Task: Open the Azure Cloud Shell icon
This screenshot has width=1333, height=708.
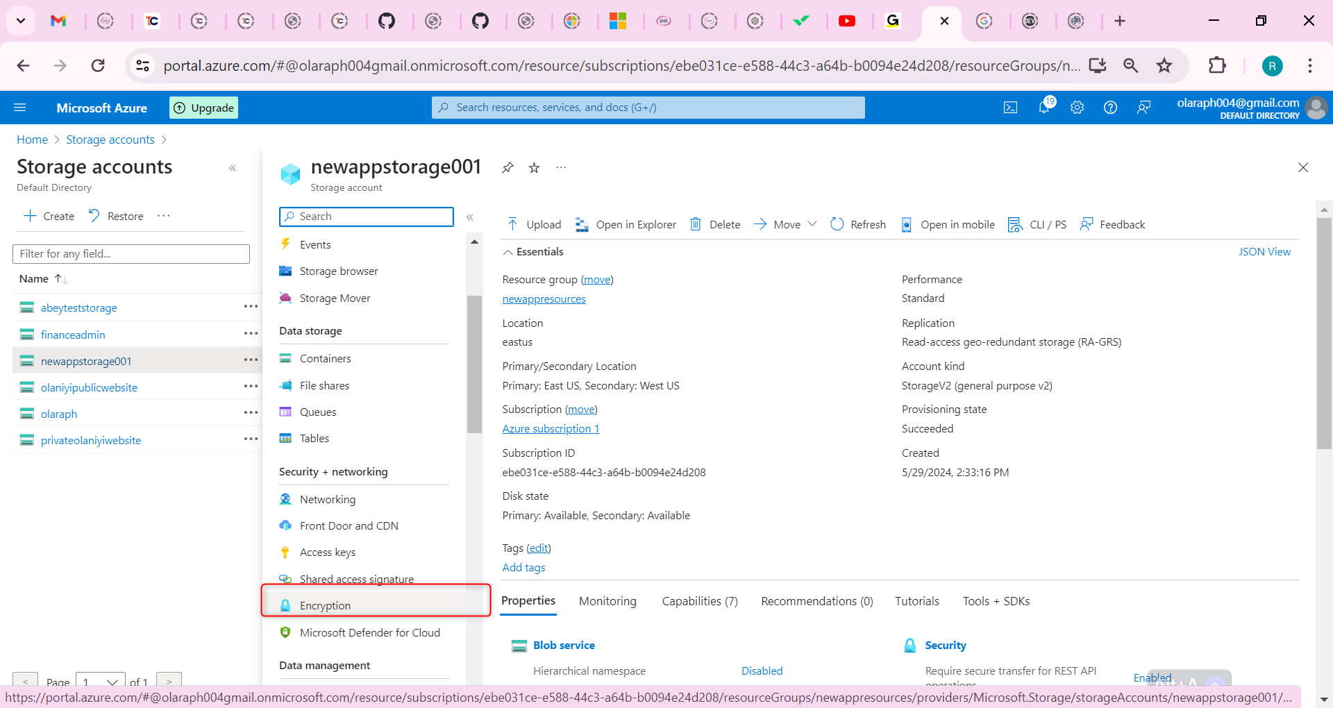Action: pos(1010,108)
